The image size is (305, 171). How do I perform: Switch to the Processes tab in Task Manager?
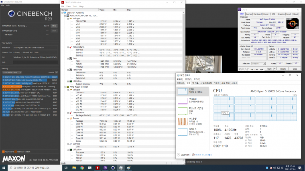[x=181, y=83]
